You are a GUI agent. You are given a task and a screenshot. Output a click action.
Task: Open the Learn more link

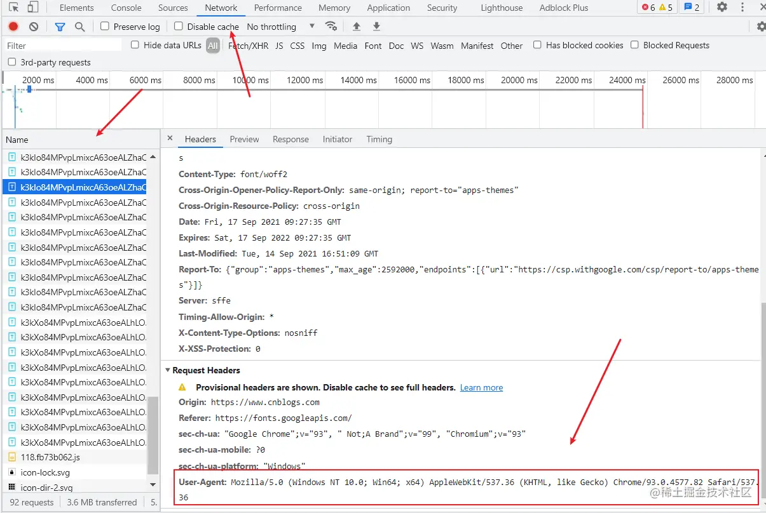(x=481, y=387)
